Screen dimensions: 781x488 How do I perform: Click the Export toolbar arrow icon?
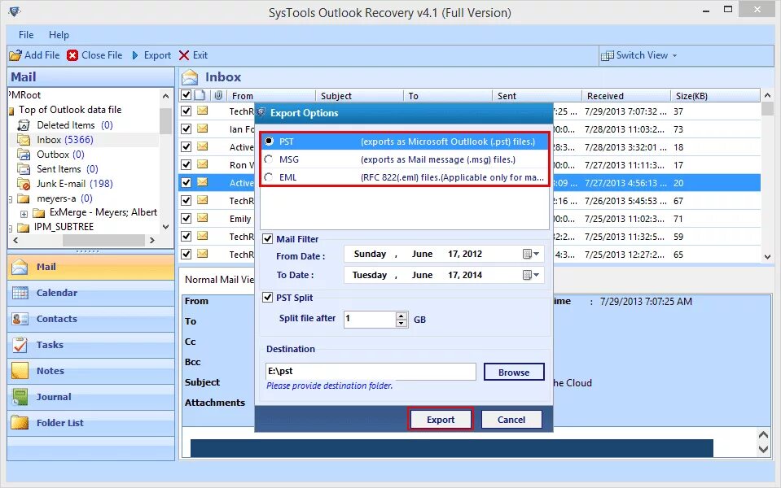click(135, 55)
